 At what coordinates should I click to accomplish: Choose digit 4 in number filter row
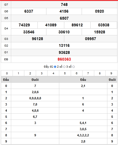tap(53, 73)
